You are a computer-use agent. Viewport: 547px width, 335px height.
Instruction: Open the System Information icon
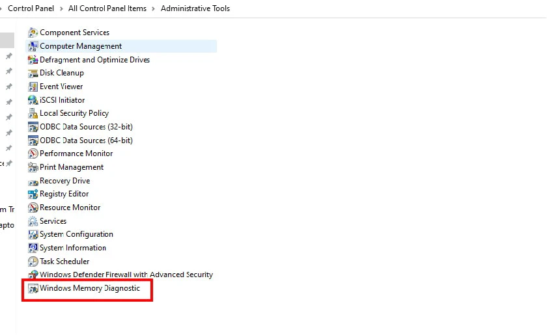(33, 248)
